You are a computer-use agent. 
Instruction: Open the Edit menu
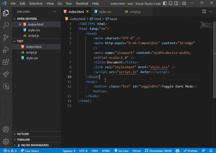tap(22, 3)
